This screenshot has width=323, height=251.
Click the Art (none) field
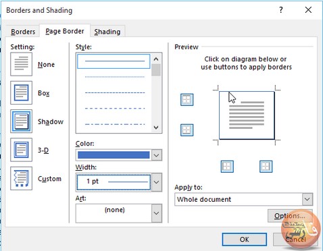[114, 213]
